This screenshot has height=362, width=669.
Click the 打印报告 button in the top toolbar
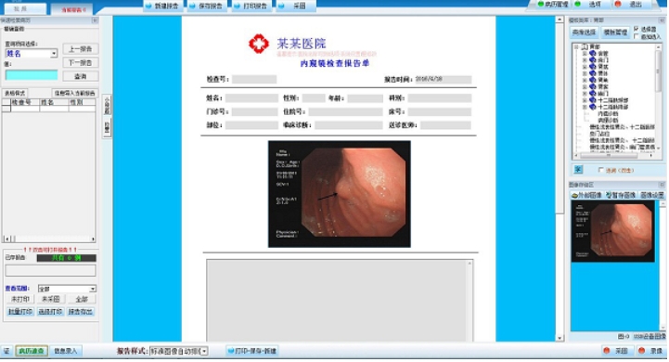(251, 6)
